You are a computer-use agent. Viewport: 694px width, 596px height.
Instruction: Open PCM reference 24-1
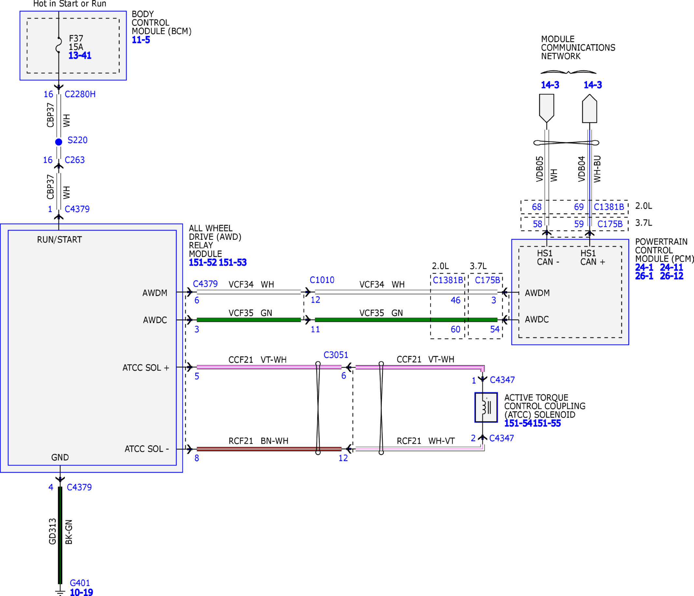pos(644,267)
